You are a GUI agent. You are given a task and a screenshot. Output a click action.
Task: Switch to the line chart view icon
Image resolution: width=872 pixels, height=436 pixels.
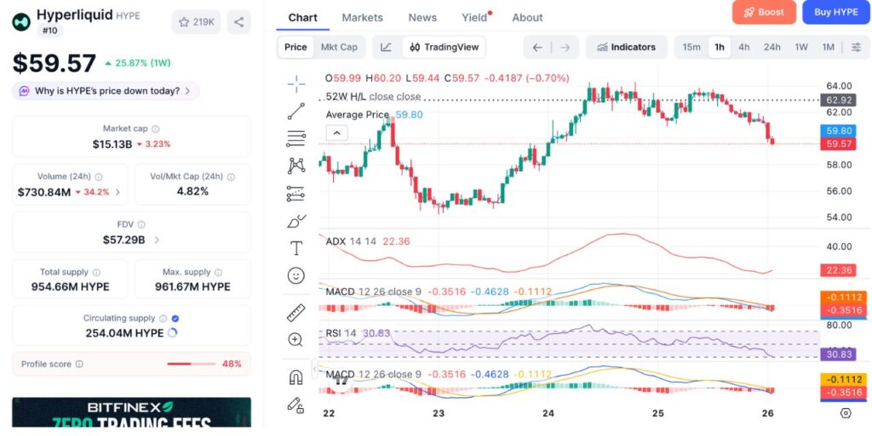click(x=386, y=47)
